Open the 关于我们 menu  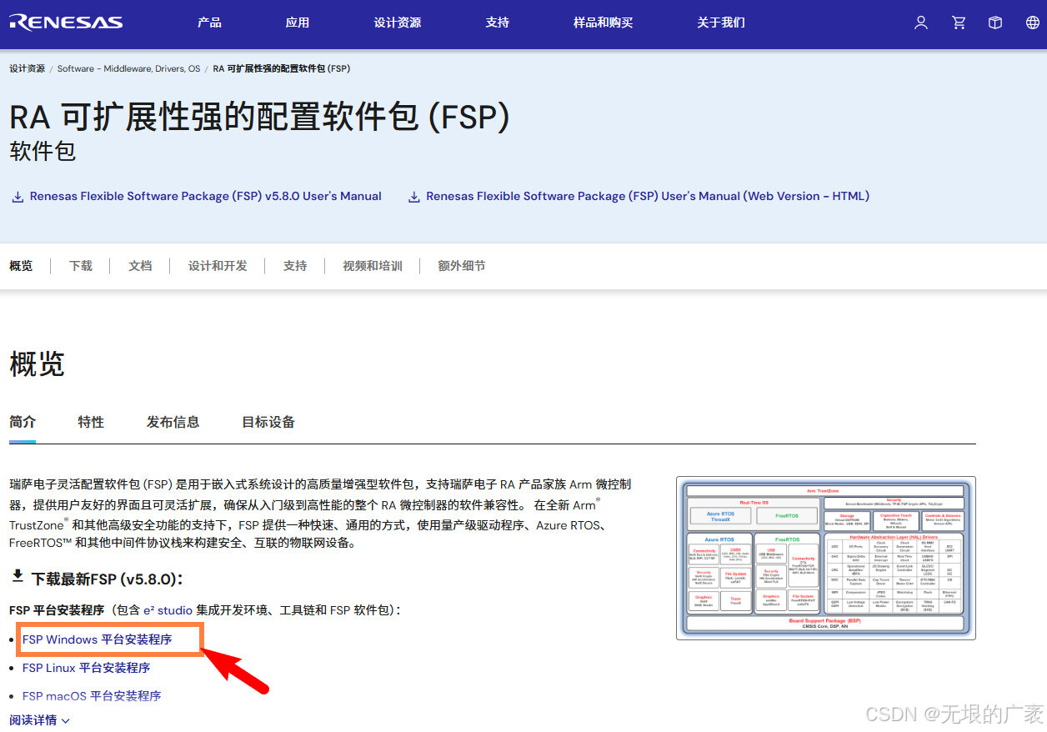721,23
